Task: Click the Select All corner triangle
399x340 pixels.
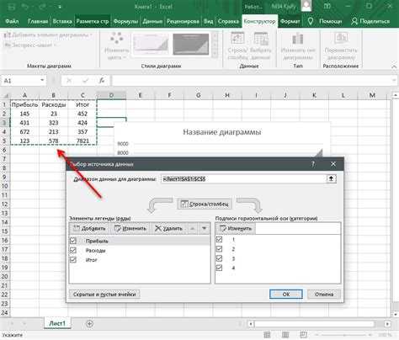Action: click(6, 95)
